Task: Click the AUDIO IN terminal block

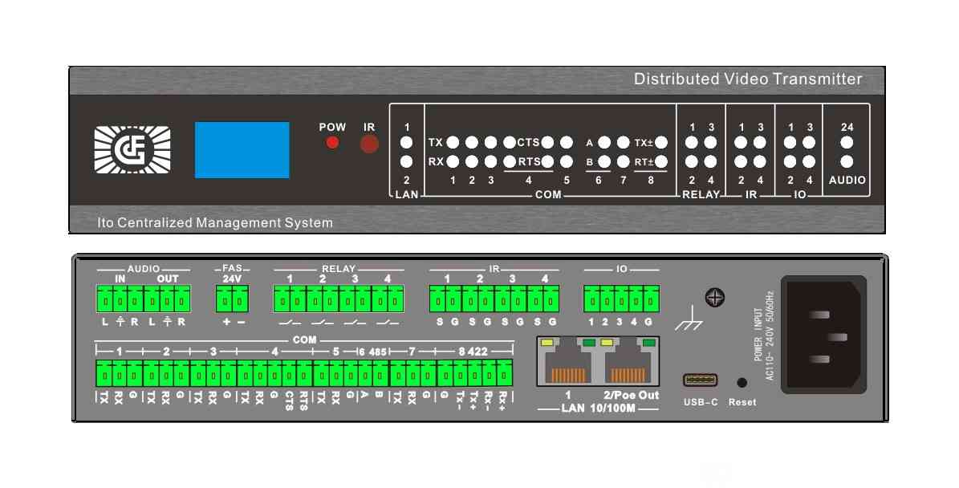Action: pyautogui.click(x=120, y=301)
